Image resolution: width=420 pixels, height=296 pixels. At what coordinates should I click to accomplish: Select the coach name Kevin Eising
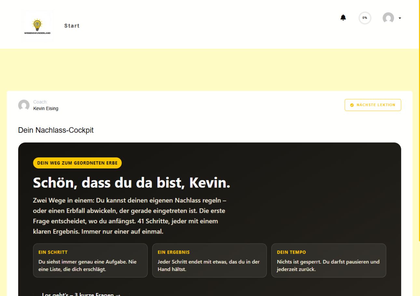point(46,109)
